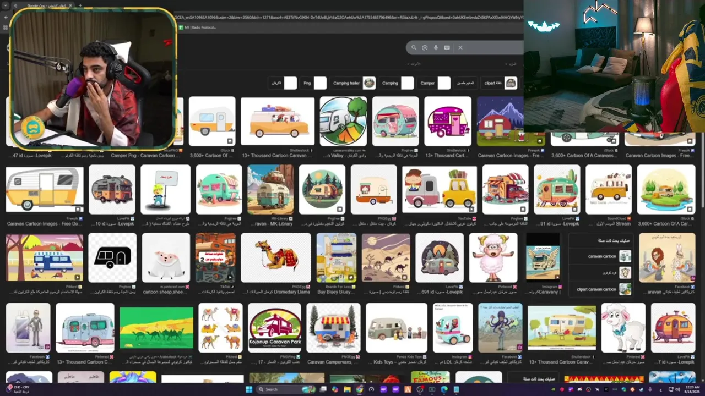Open related search 'clipart caravan cartoon'
This screenshot has height=396, width=705.
pos(600,289)
